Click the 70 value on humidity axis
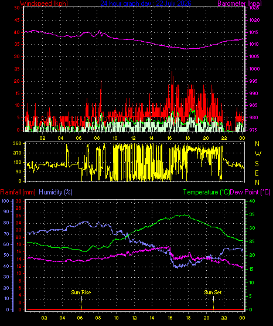This screenshot has width=273, height=326. tap(6, 234)
